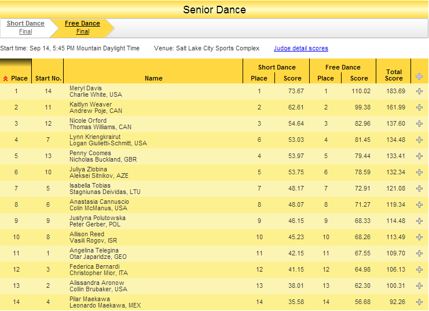Sort by Start No. column header
This screenshot has width=429, height=311.
point(48,78)
